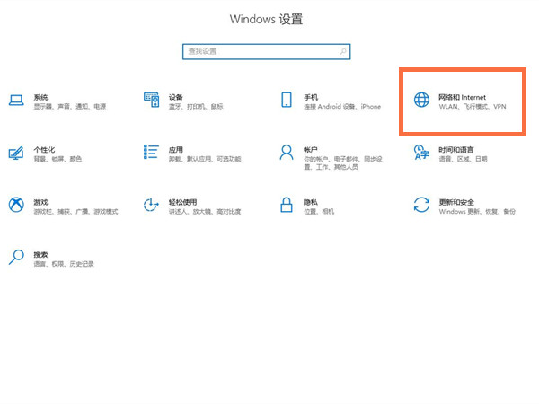Select the 个性化 text label

coord(44,149)
